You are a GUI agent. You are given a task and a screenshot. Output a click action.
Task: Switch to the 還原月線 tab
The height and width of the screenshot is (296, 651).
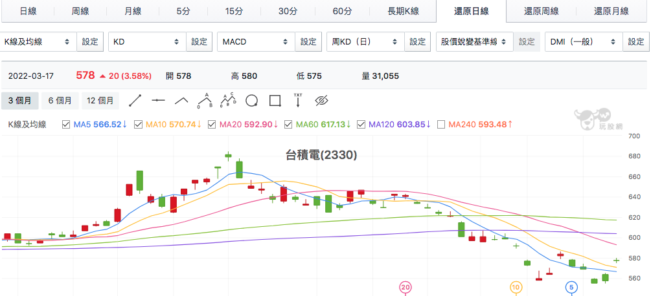click(611, 11)
